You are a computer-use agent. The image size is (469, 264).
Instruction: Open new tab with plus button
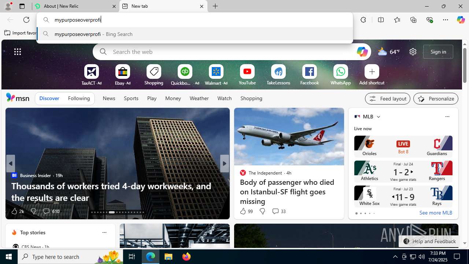click(x=215, y=6)
